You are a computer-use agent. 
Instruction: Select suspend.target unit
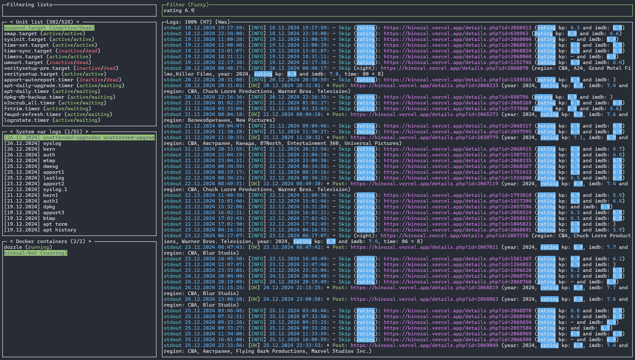[49, 28]
